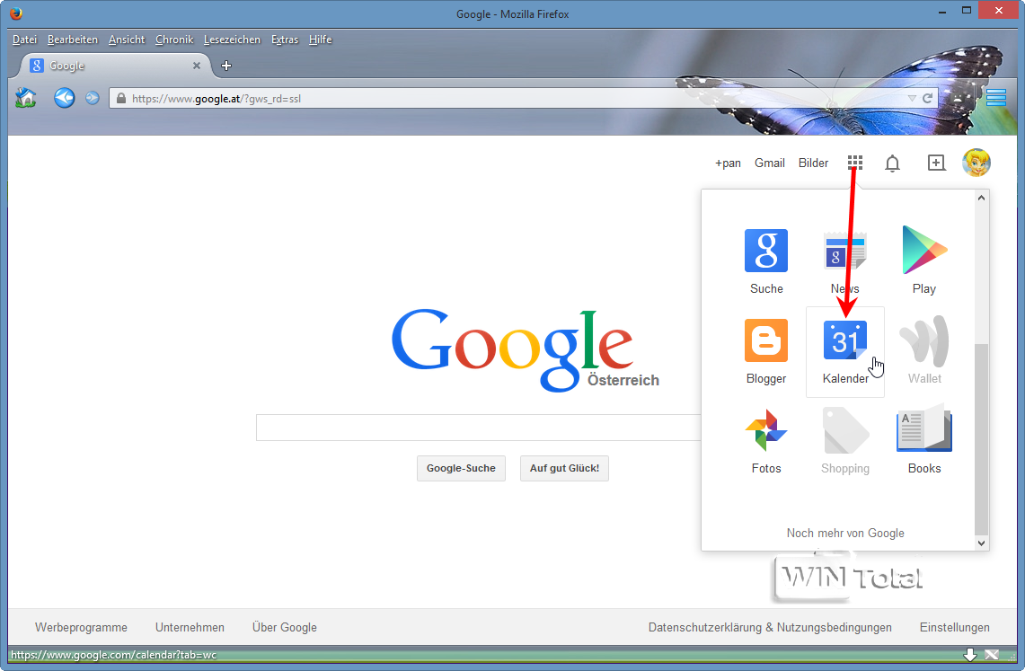The image size is (1025, 671).
Task: Click the apps panel scrollbar thumb
Action: click(981, 439)
